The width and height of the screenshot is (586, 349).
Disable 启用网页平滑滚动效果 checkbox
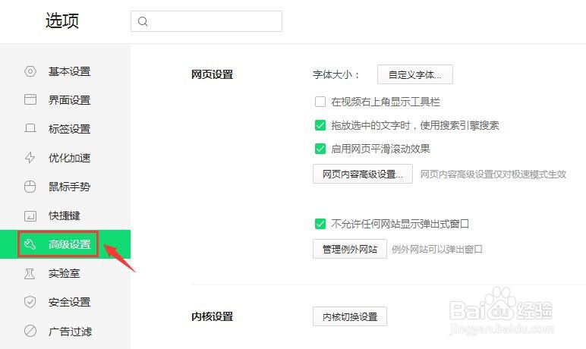point(320,149)
